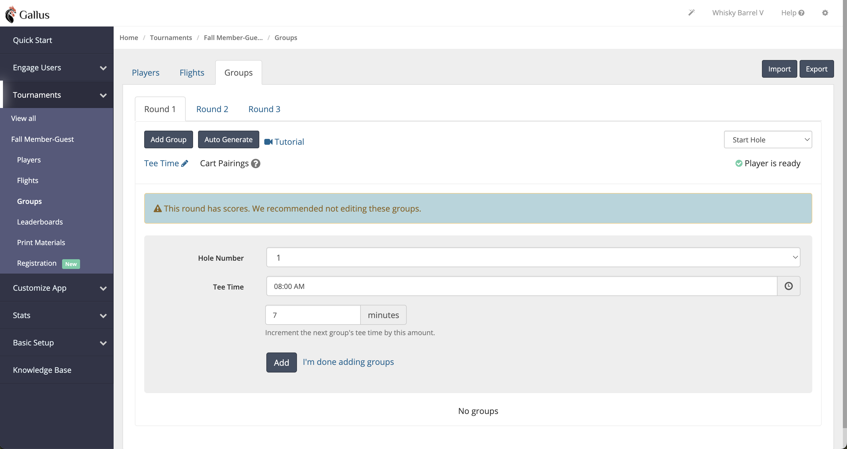Click Home in the breadcrumb
The image size is (847, 449).
(129, 37)
